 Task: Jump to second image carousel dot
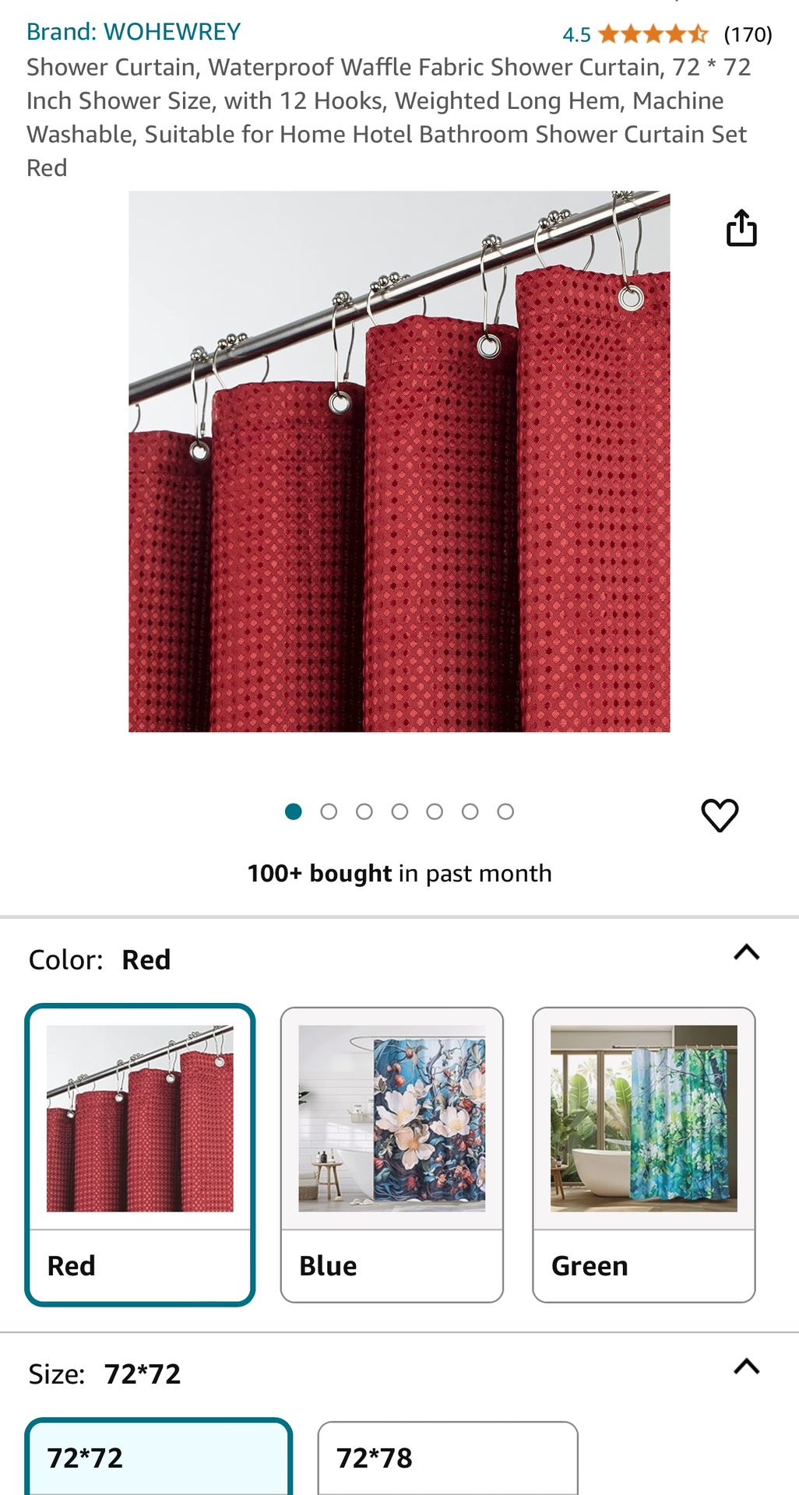pyautogui.click(x=329, y=812)
